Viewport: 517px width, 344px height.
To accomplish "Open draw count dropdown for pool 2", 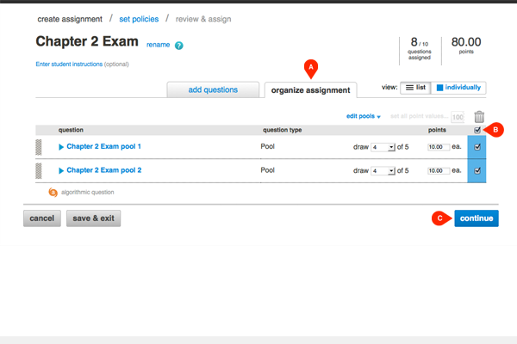I will click(x=382, y=171).
